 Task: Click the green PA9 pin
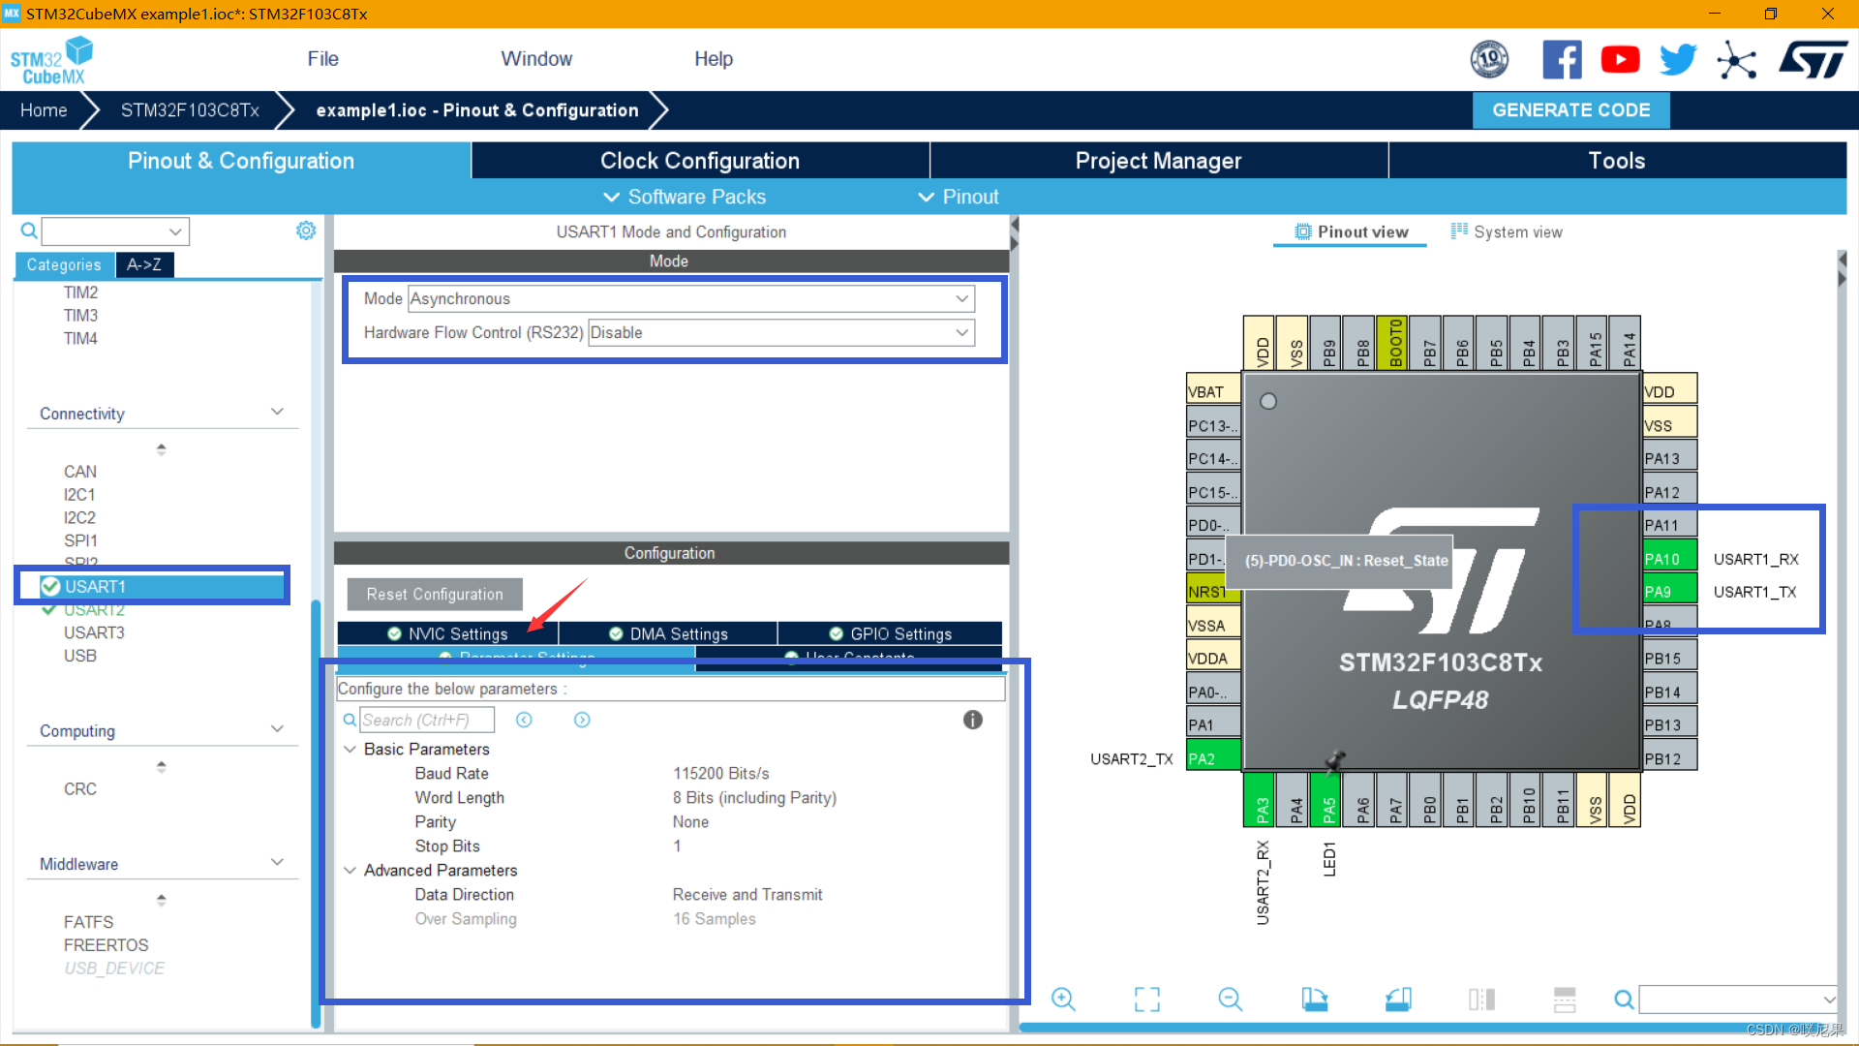click(x=1669, y=592)
